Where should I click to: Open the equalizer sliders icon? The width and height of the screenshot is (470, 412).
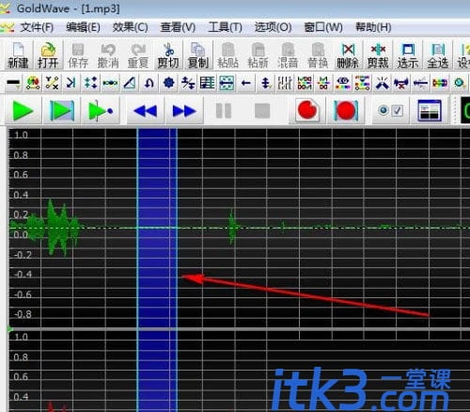(x=285, y=83)
